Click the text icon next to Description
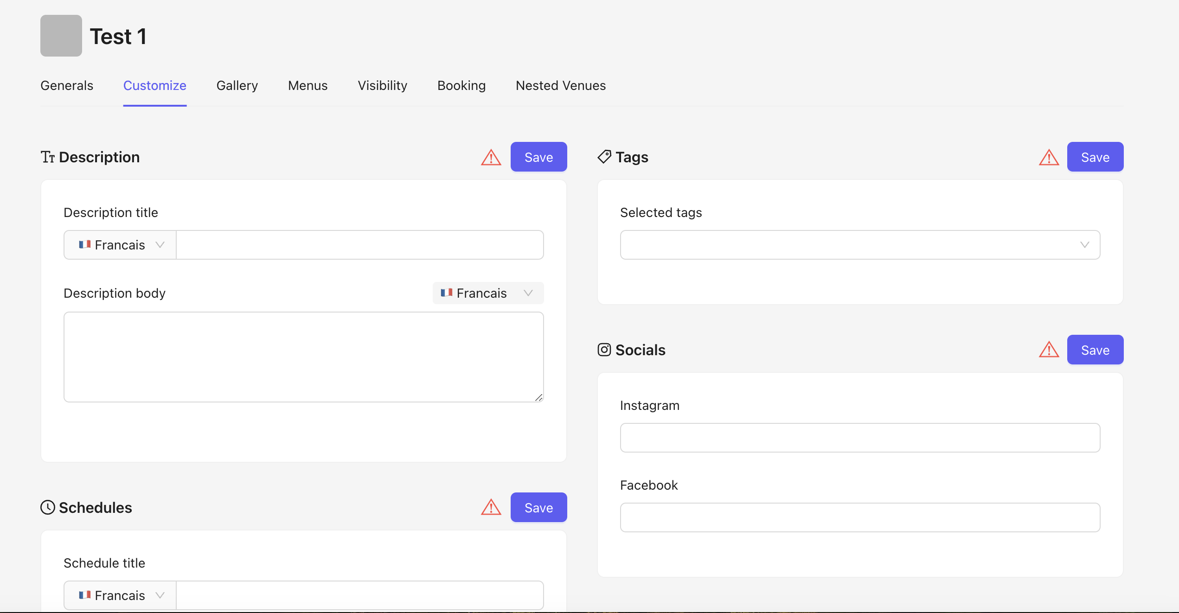Viewport: 1179px width, 613px height. 48,157
